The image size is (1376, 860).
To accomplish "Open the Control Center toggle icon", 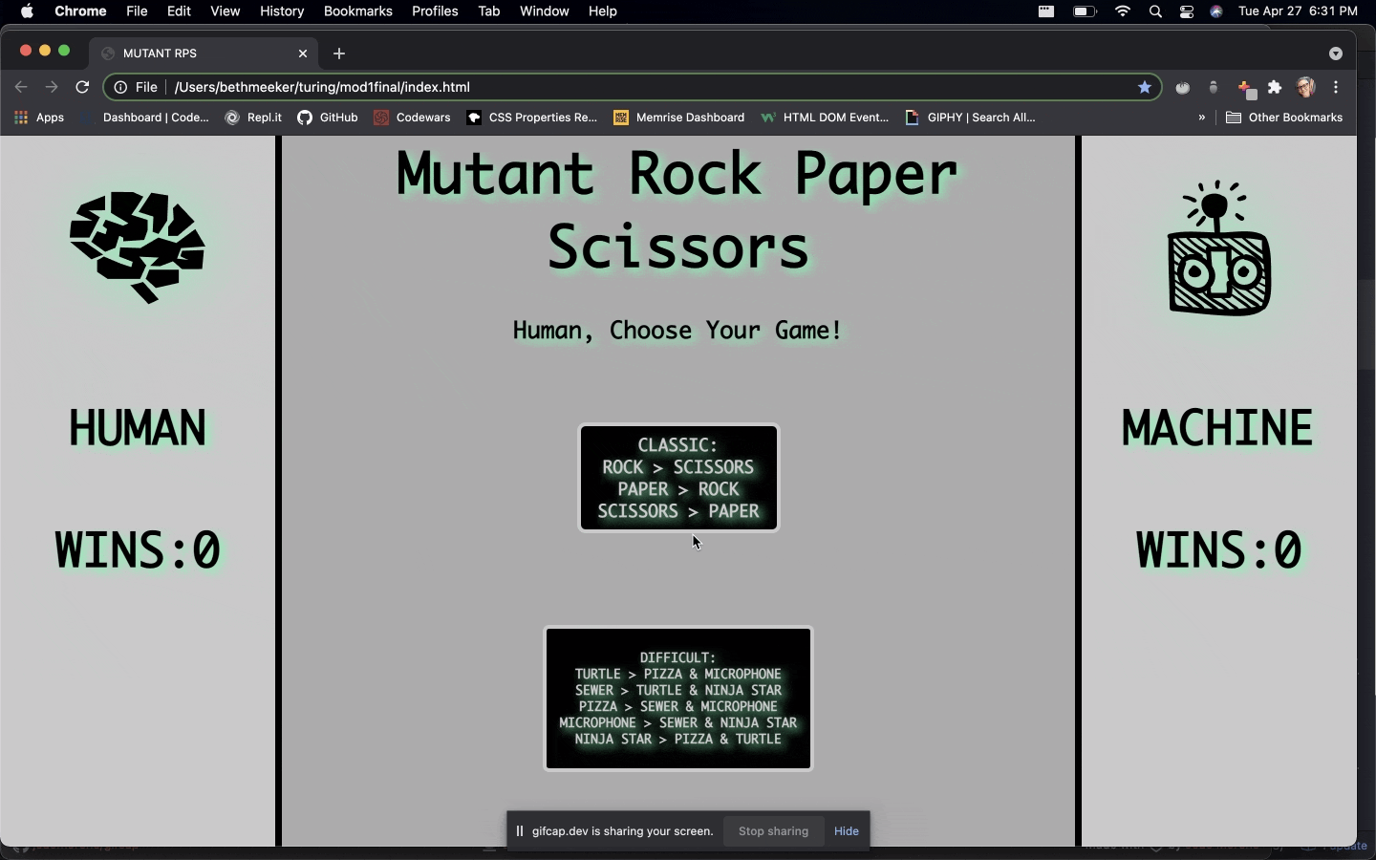I will (x=1187, y=11).
